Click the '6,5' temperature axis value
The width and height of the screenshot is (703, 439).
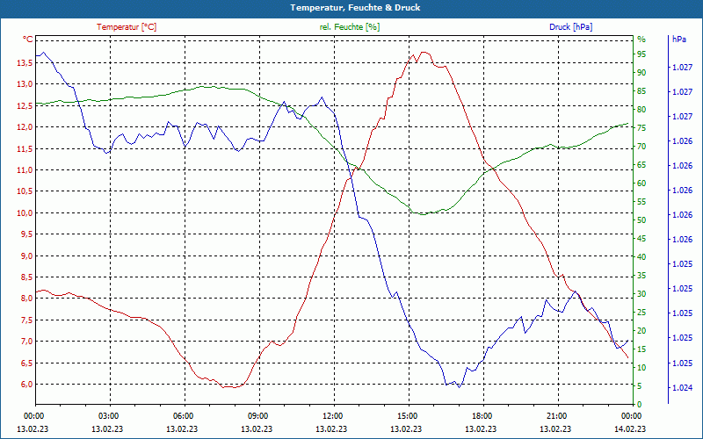coord(27,363)
